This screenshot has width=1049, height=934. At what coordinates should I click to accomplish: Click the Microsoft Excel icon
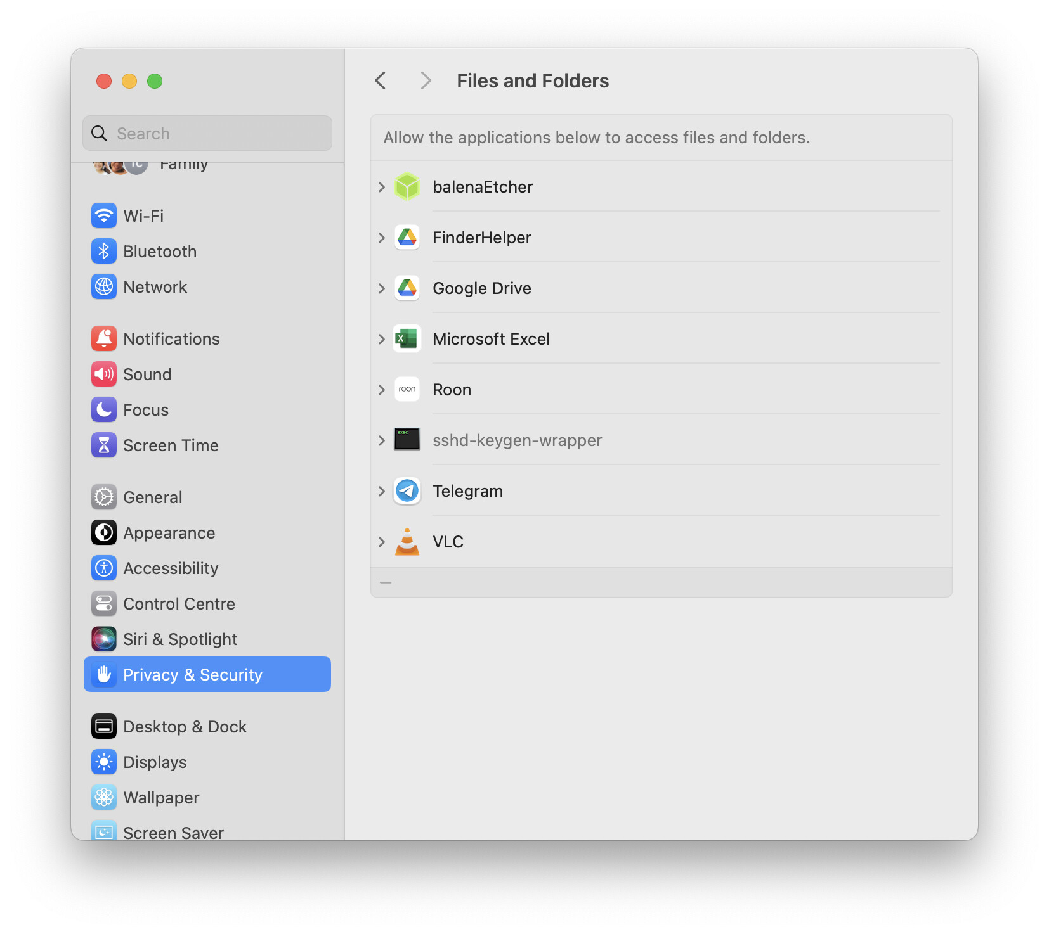[407, 338]
